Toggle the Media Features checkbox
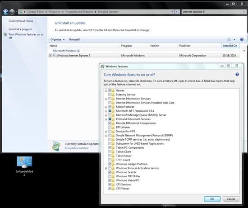This screenshot has height=208, width=248. point(110,107)
